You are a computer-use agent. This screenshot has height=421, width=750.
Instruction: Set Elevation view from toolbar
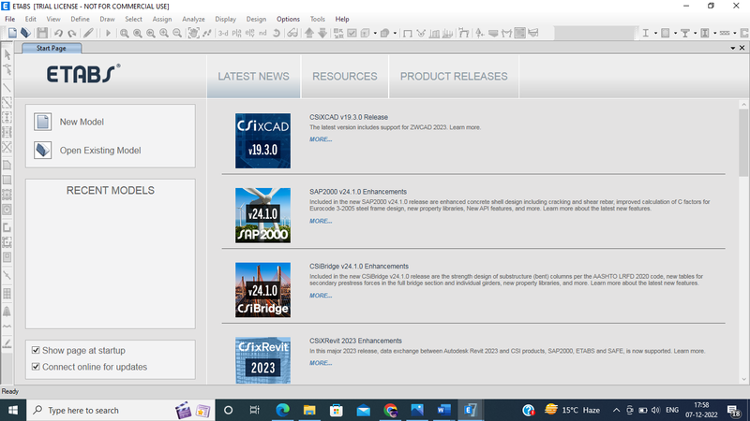coord(249,33)
